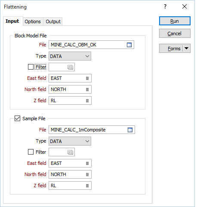
Task: Open file browser for Block Model File
Action: 129,45
